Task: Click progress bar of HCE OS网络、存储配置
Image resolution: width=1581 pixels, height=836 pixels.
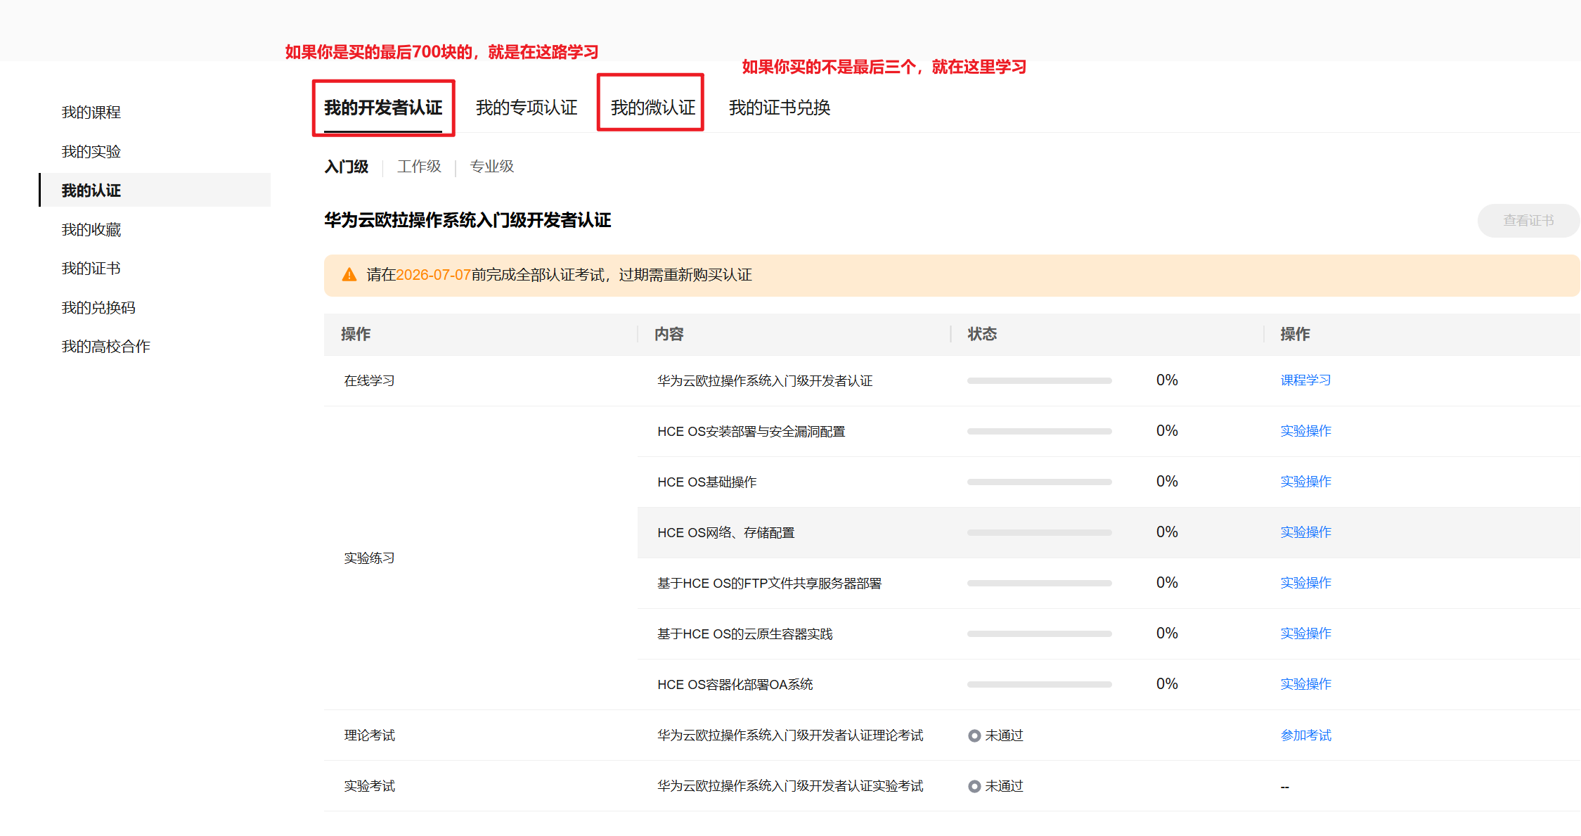Action: [x=1039, y=532]
